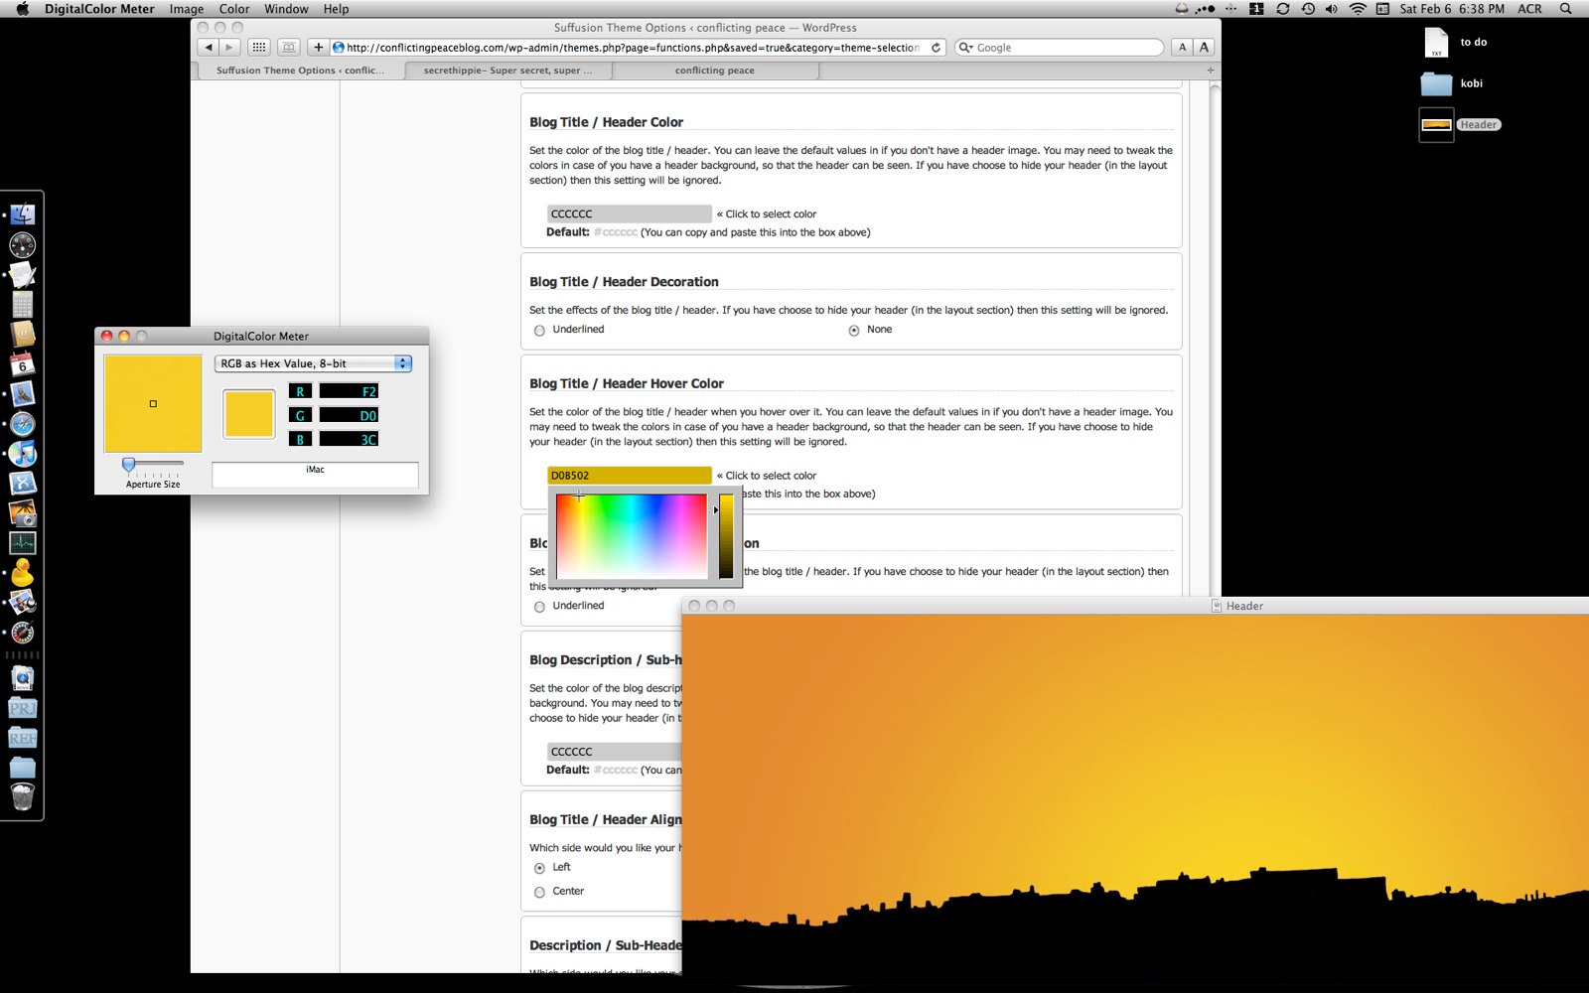Image resolution: width=1589 pixels, height=993 pixels.
Task: Switch to secrethippie tab
Action: 507,71
